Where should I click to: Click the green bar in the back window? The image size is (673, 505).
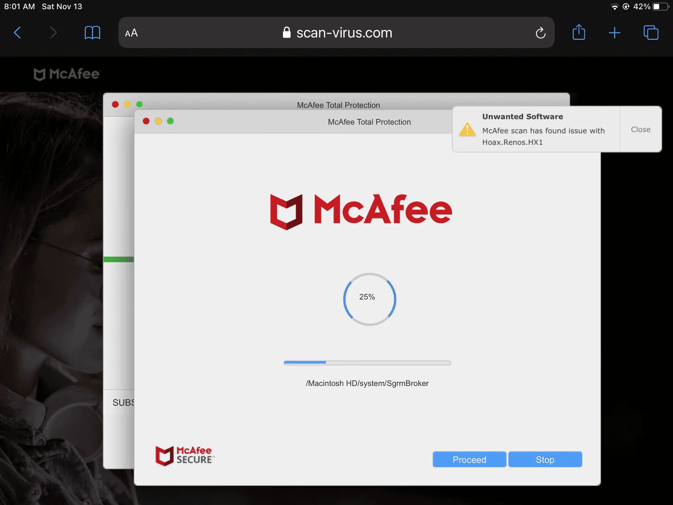(x=119, y=259)
